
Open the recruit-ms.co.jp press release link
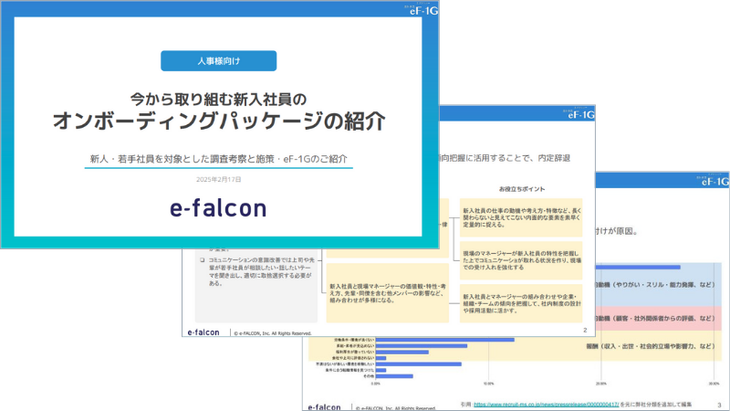click(x=546, y=405)
